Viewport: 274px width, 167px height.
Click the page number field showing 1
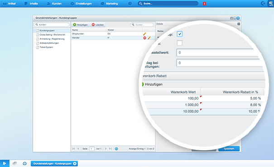92,148
